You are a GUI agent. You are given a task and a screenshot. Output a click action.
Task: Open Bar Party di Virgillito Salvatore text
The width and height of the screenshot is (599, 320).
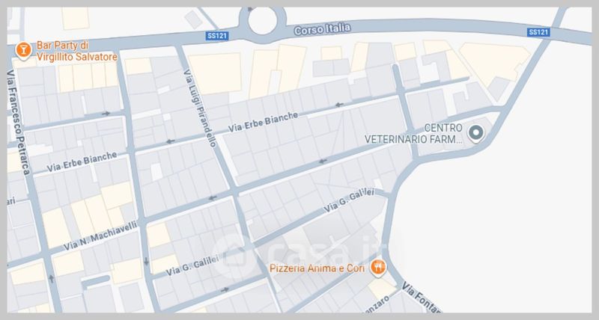pos(77,51)
